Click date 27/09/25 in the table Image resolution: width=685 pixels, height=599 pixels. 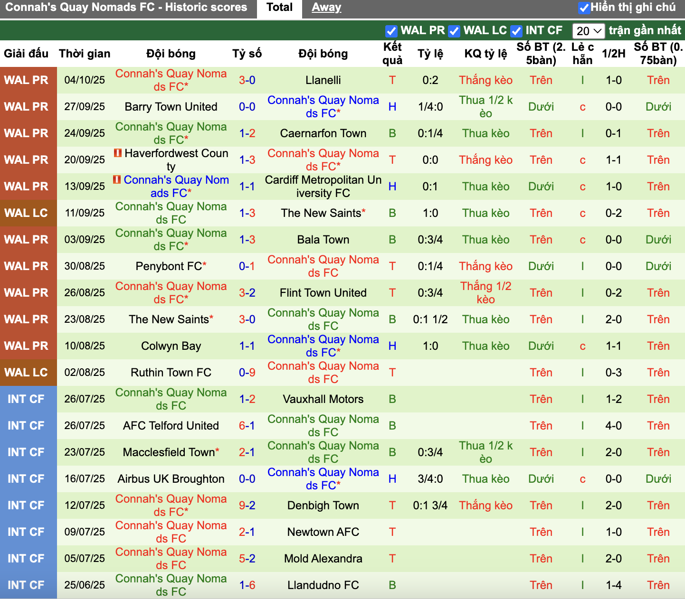[85, 107]
